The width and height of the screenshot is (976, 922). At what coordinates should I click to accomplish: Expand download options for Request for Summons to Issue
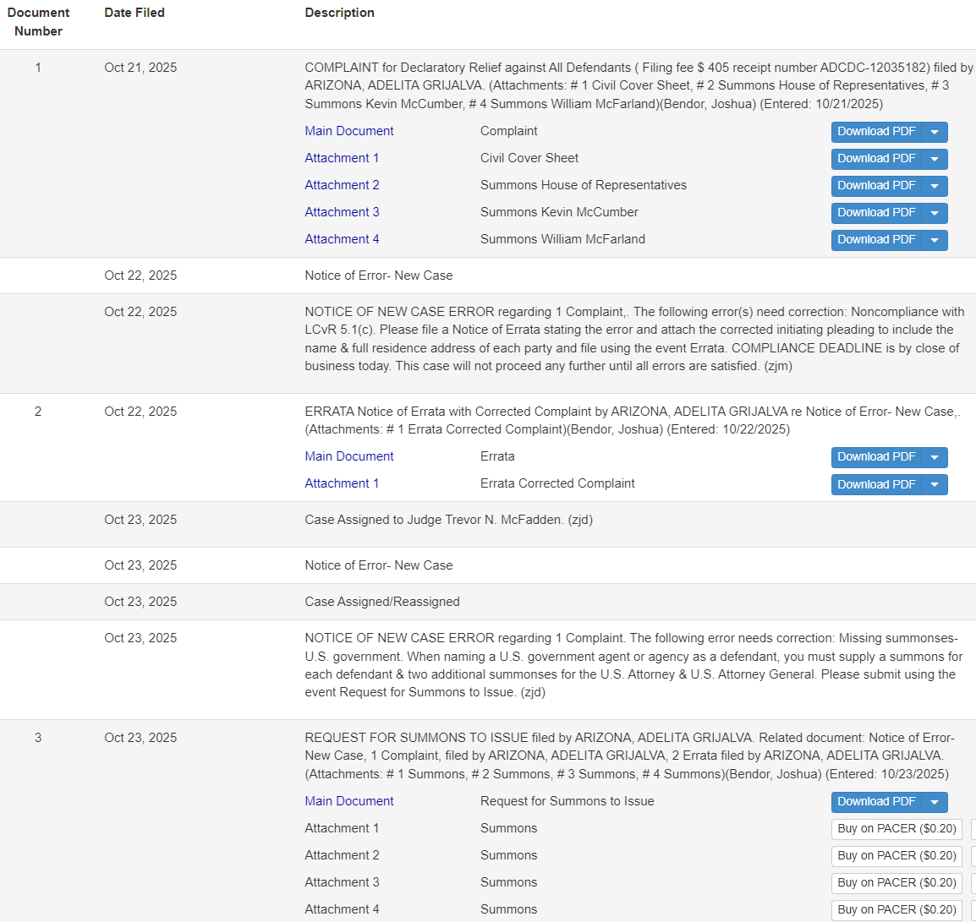[935, 802]
